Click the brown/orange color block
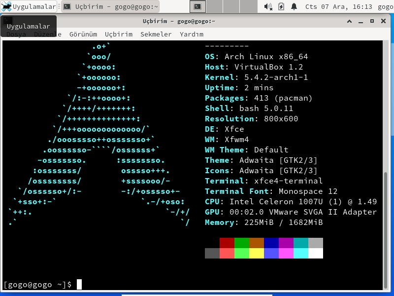This screenshot has width=394, height=296. click(257, 243)
